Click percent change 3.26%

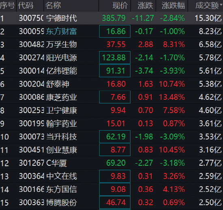[174, 176]
